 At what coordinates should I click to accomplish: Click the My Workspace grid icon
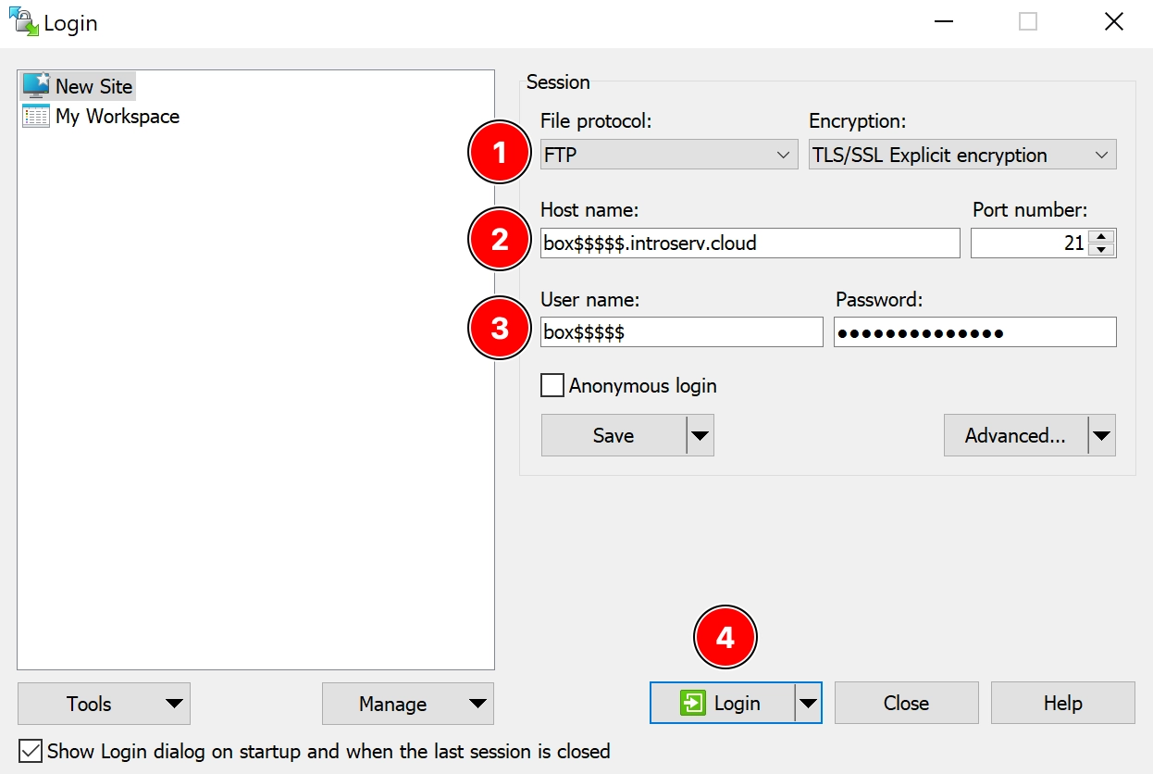coord(36,117)
